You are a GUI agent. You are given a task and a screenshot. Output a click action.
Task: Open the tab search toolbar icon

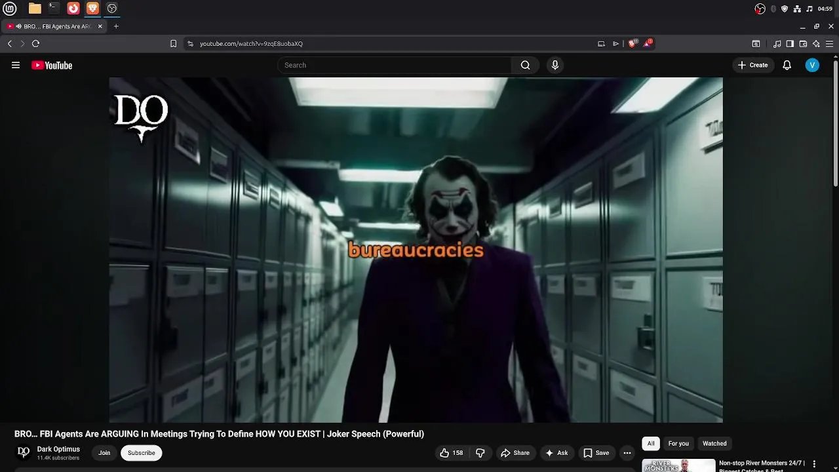tap(756, 43)
